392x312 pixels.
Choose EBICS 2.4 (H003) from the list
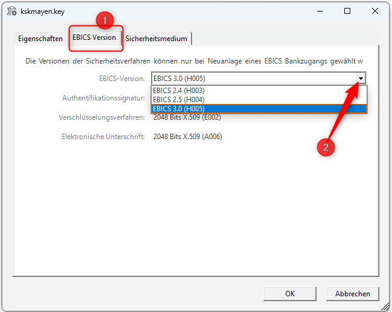coord(179,91)
